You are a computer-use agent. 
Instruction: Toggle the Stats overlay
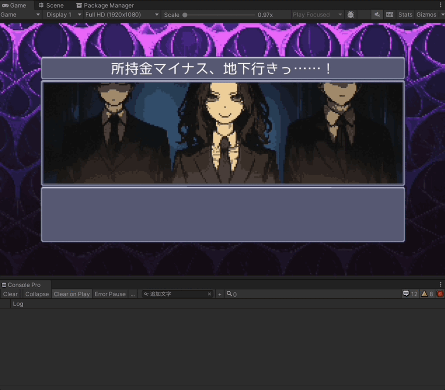click(x=405, y=15)
